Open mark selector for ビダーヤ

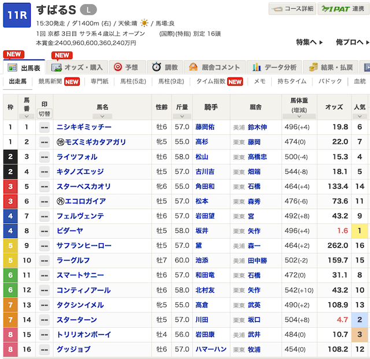pyautogui.click(x=44, y=231)
